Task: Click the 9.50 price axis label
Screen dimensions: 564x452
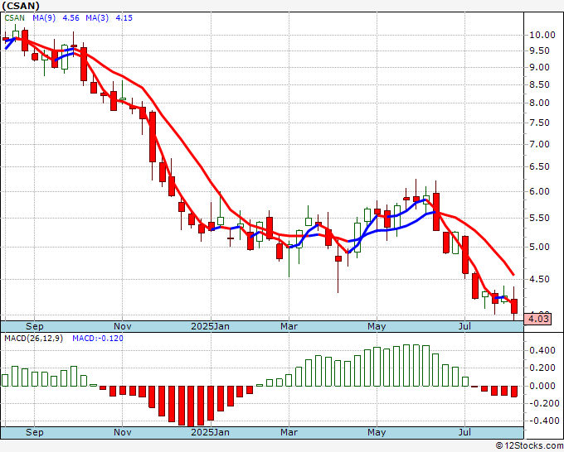Action: point(539,51)
